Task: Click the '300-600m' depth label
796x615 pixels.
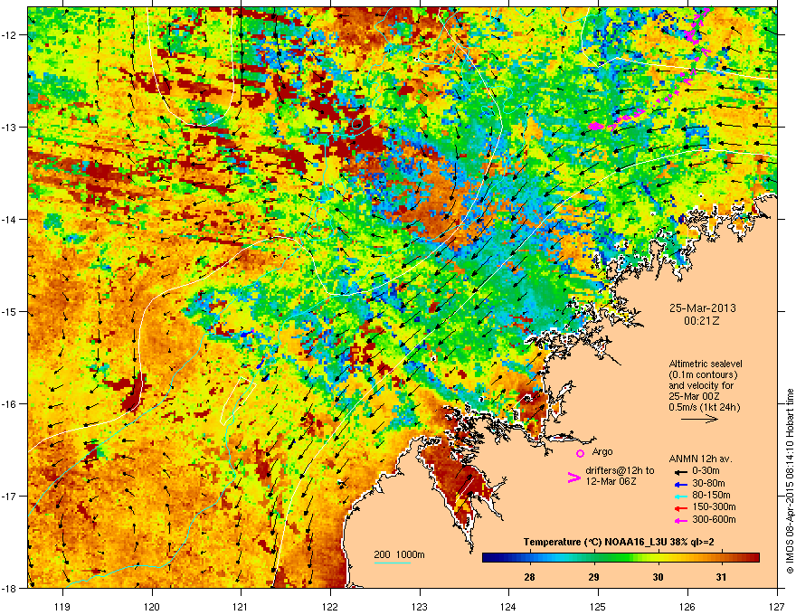Action: (714, 520)
